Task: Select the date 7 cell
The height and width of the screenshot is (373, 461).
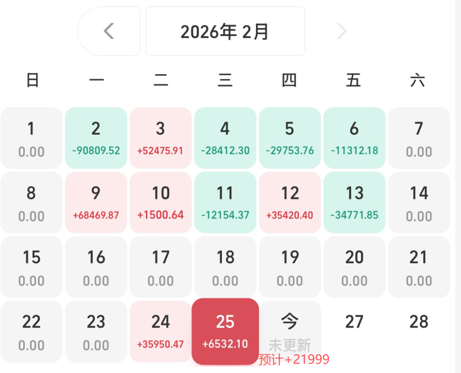Action: pos(419,138)
